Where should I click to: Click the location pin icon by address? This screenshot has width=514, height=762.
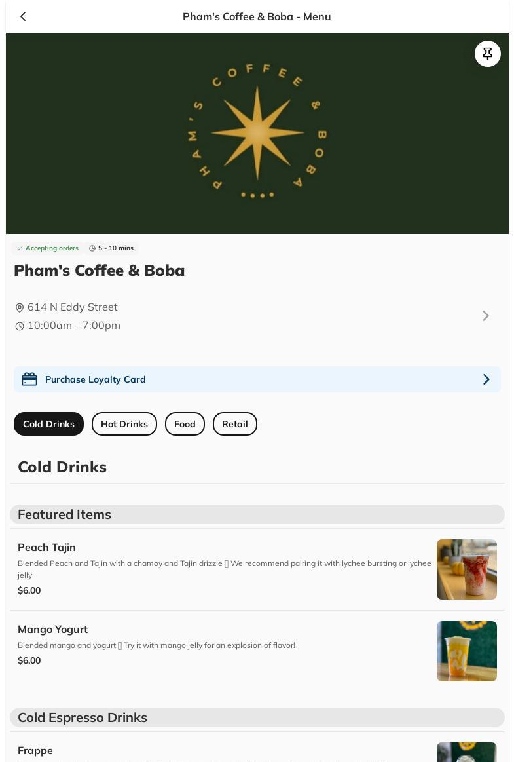[x=20, y=308]
